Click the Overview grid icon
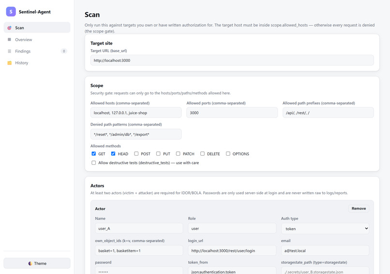Screen dimensions: 390x274 click(x=10, y=40)
